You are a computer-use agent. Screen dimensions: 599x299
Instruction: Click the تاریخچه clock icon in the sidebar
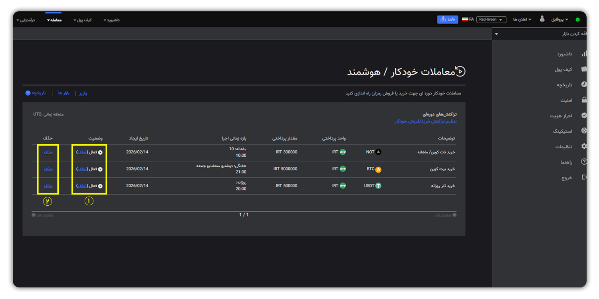point(583,85)
